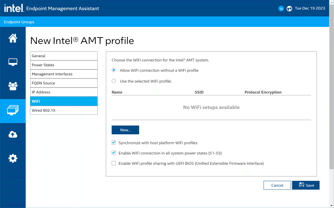Toggle Enable WiFi connection in all power states
334x208 pixels.
pos(114,153)
